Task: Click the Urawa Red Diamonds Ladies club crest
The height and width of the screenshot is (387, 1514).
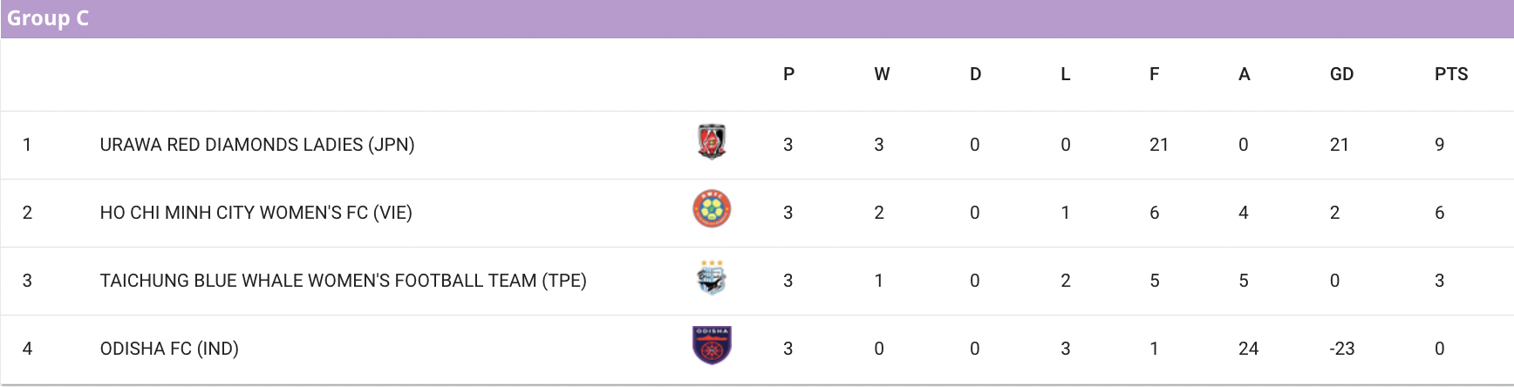Action: pyautogui.click(x=712, y=142)
